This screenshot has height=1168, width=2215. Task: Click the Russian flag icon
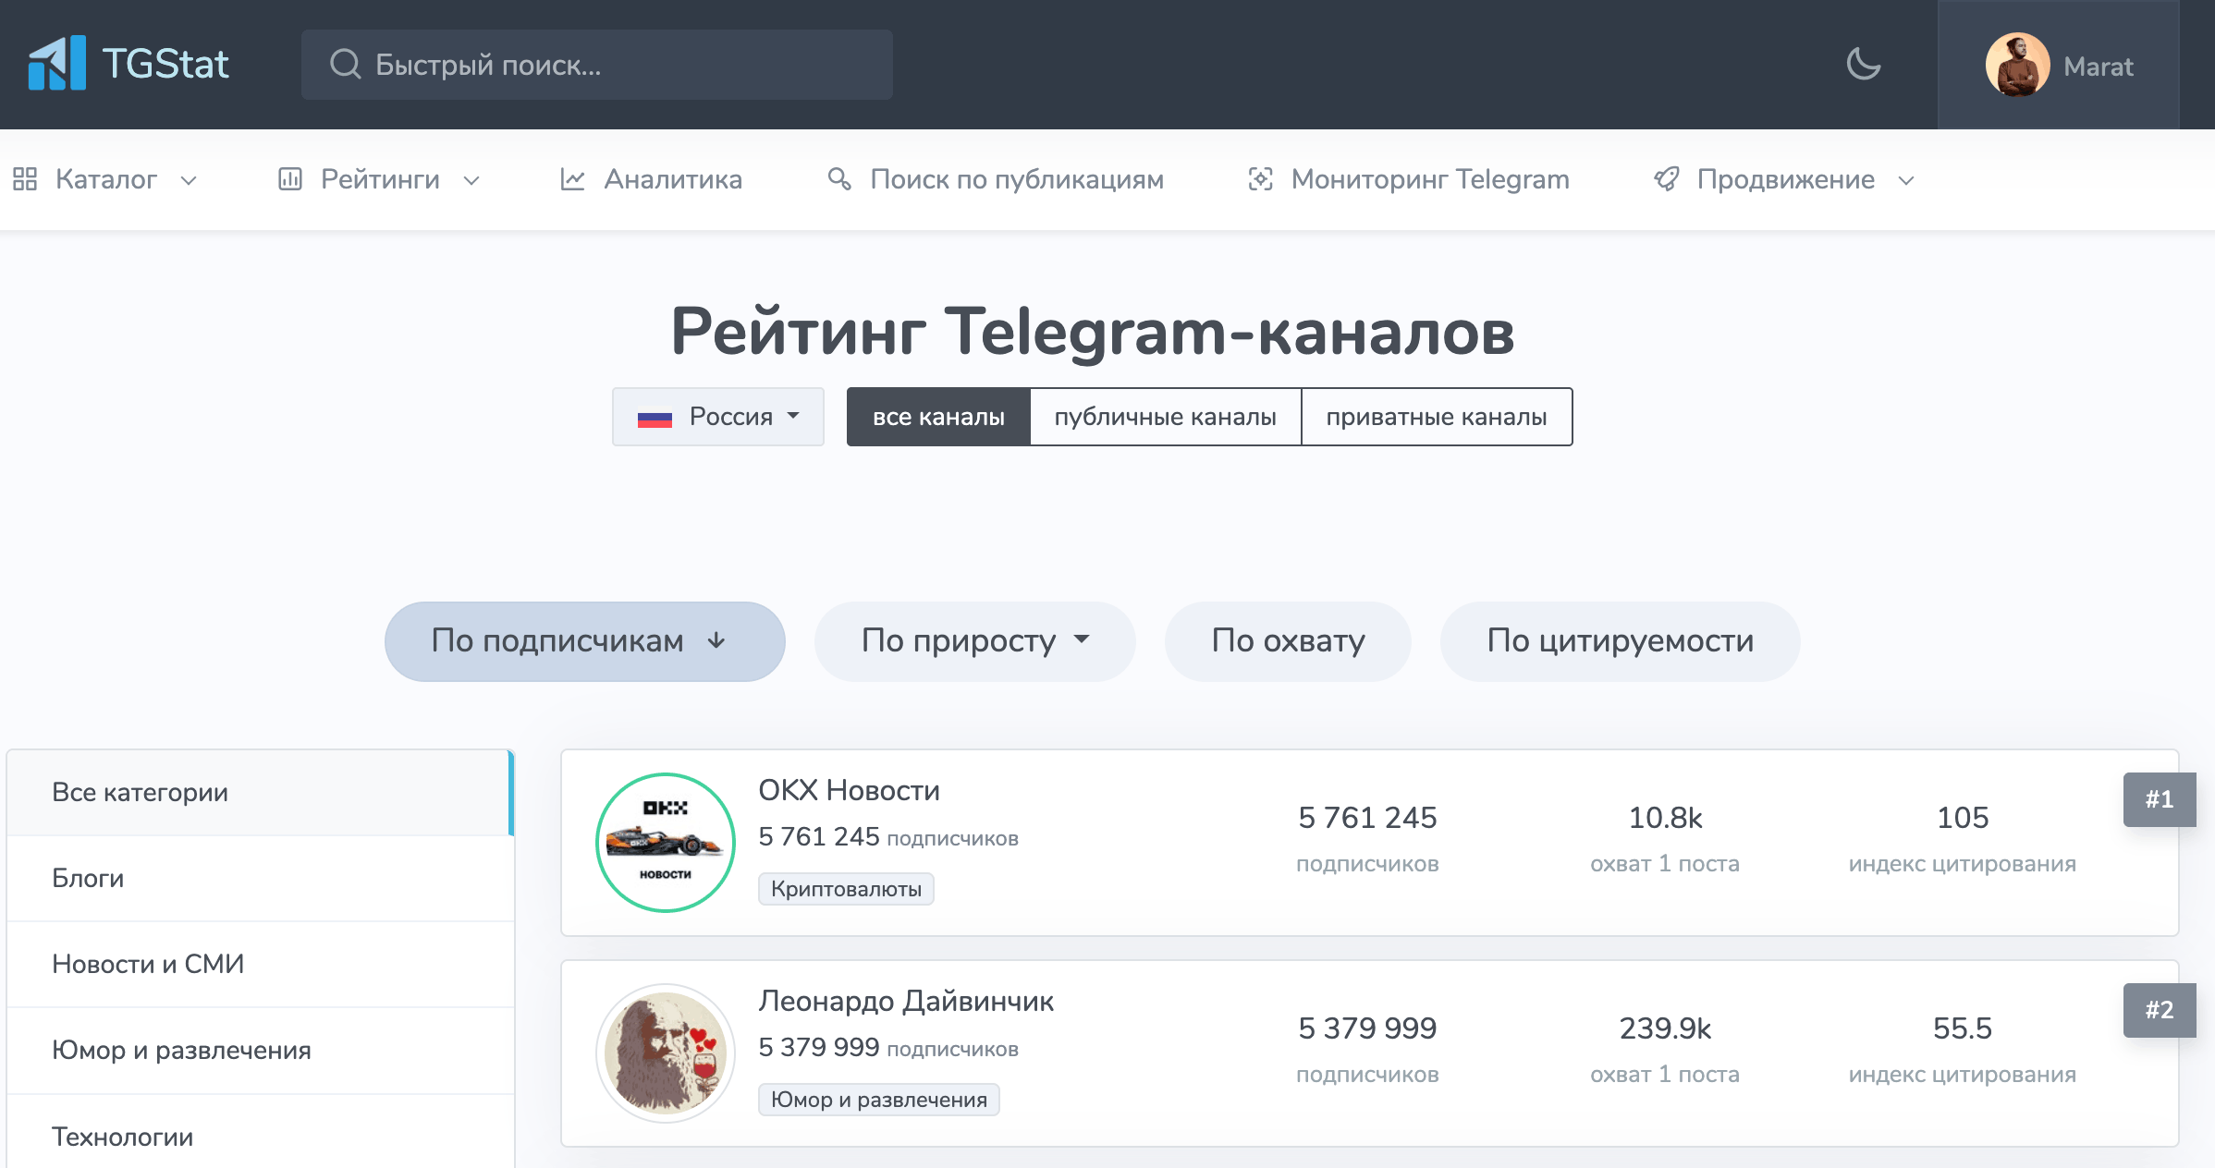(x=655, y=419)
